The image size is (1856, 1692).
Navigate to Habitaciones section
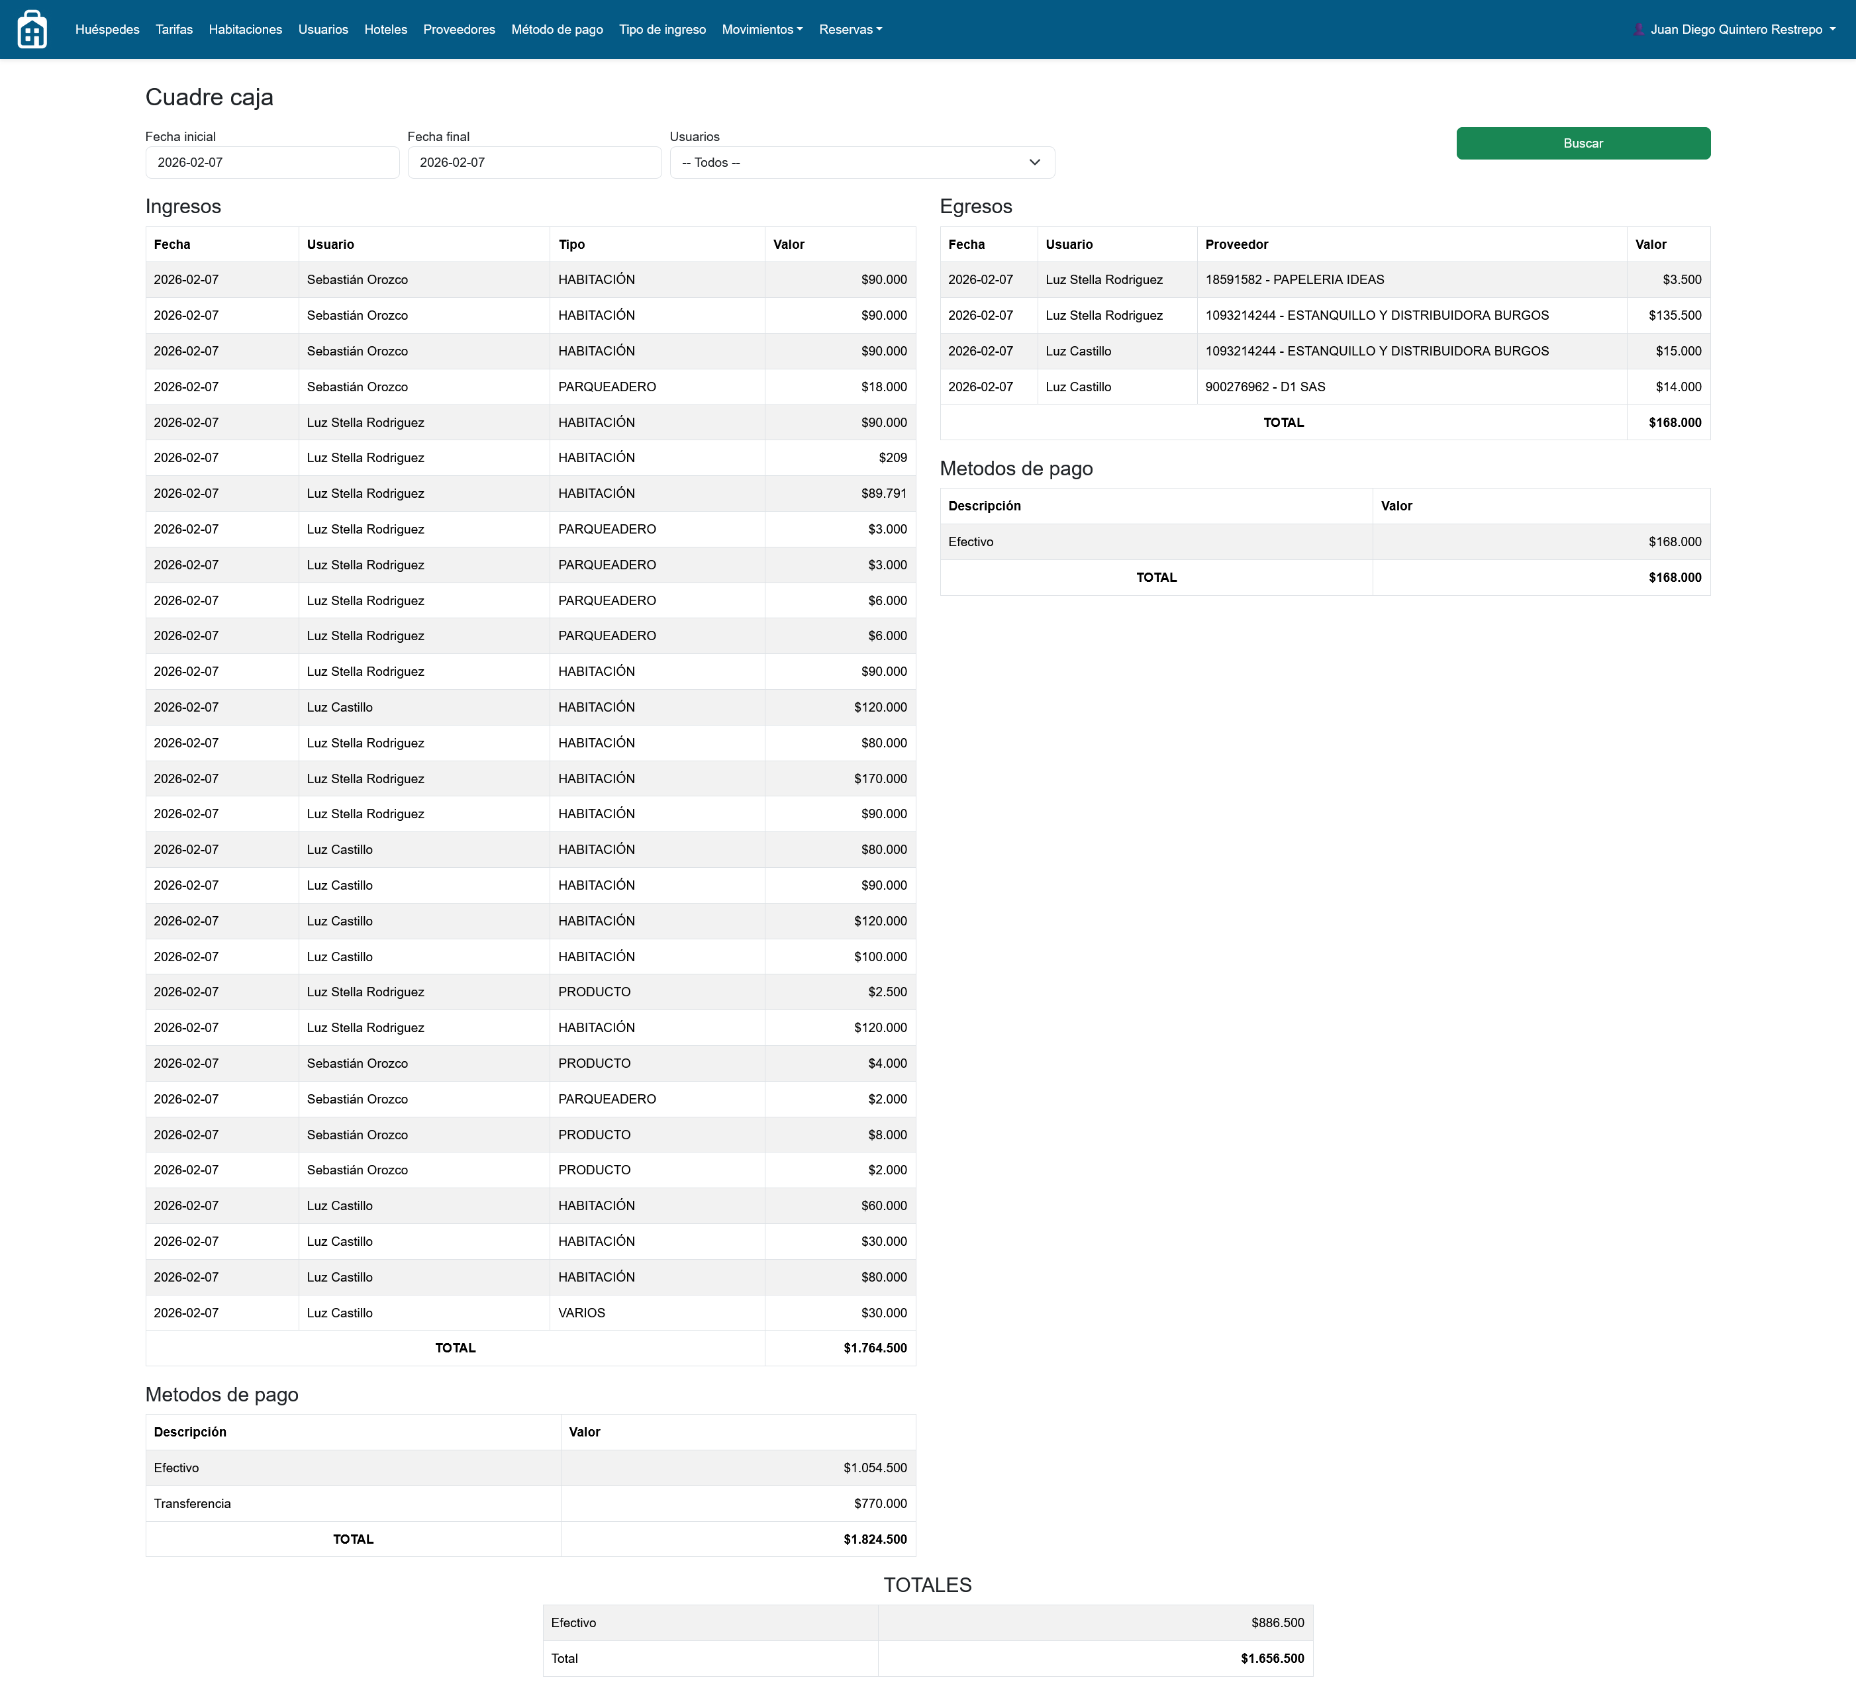point(245,30)
